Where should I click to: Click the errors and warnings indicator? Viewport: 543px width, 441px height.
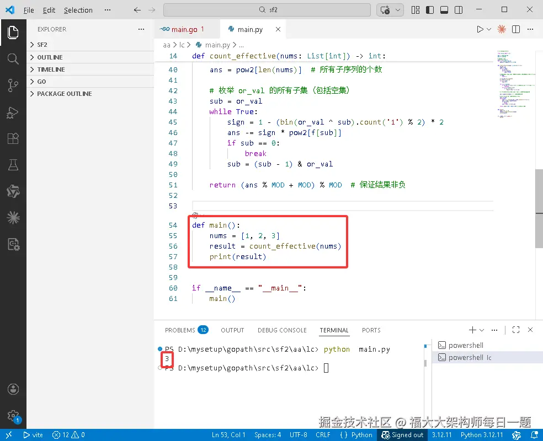(x=68, y=435)
